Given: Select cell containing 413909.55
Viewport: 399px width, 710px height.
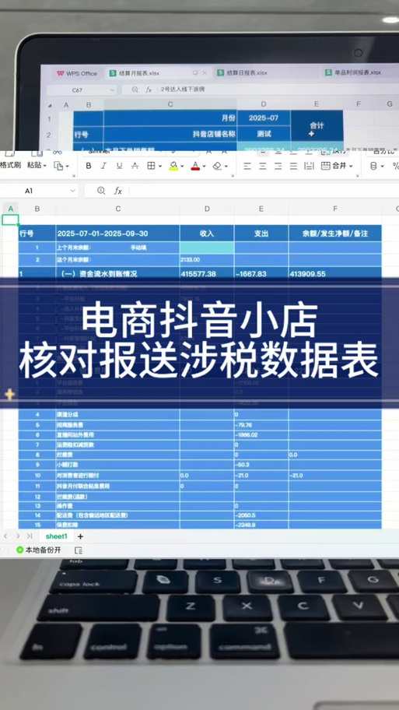Looking at the screenshot, I should [335, 273].
